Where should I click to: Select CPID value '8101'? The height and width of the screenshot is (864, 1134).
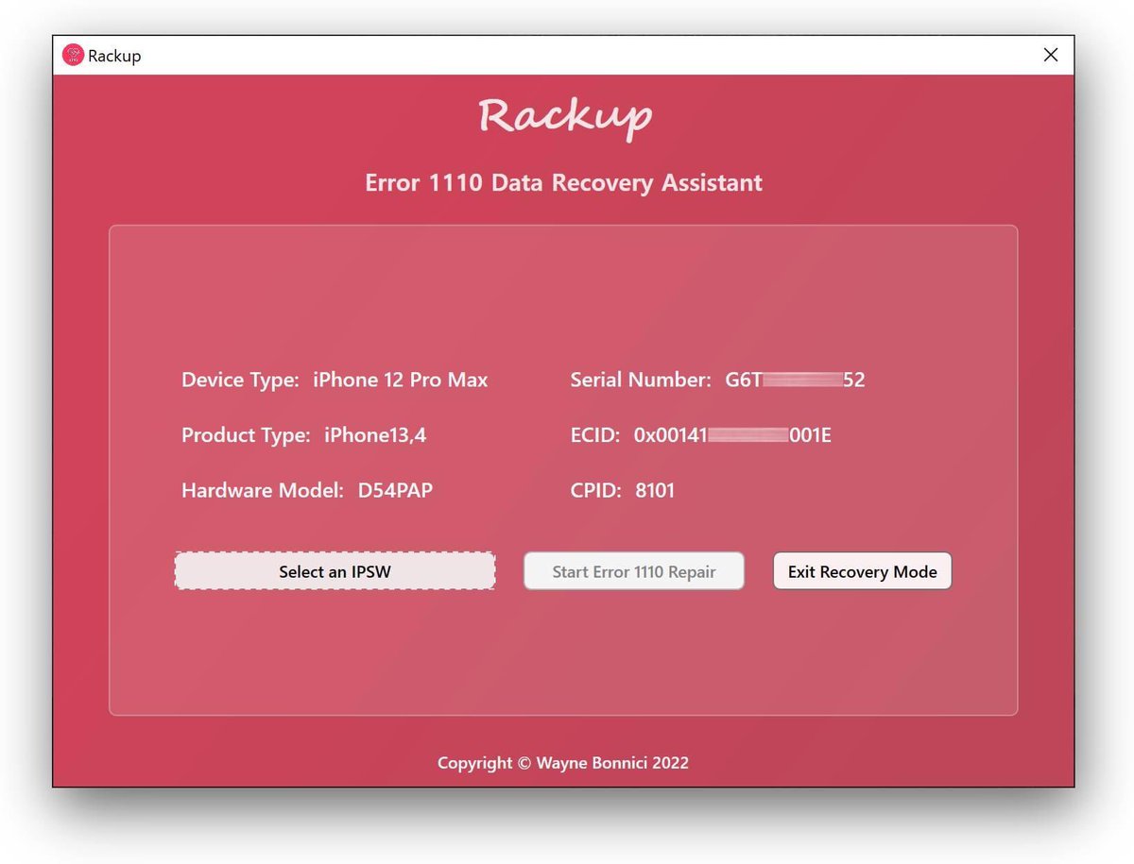click(x=655, y=490)
